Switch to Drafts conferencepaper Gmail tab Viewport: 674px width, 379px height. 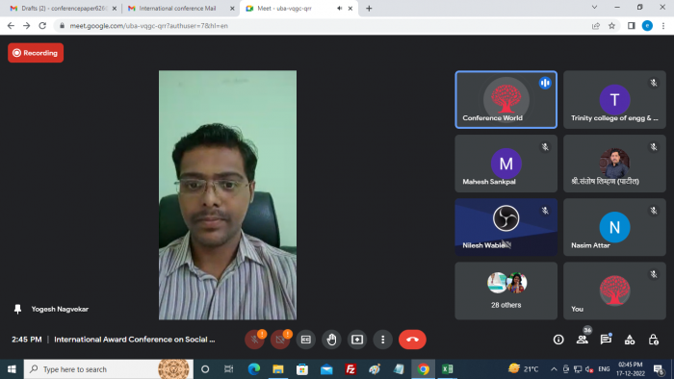coord(62,8)
